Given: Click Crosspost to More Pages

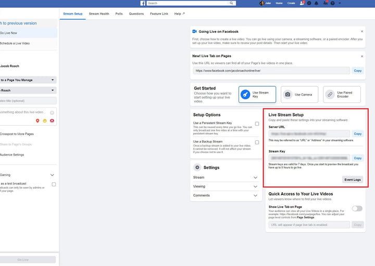Looking at the screenshot, I should tap(17, 134).
